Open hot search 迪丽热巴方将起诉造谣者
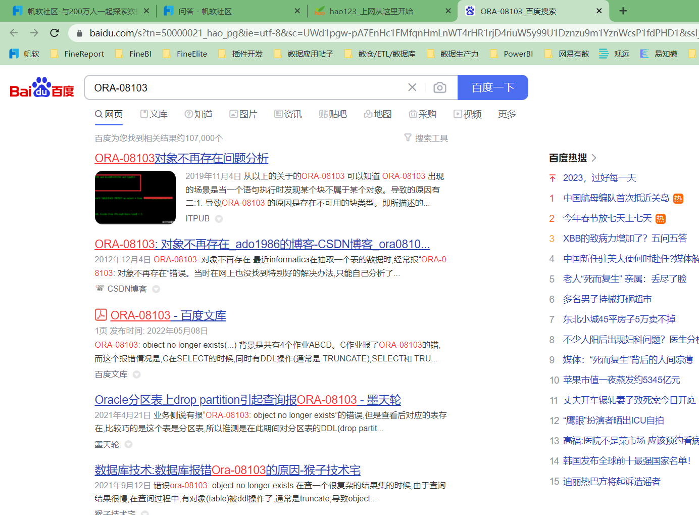Screen dimensions: 699x515 click(x=612, y=482)
